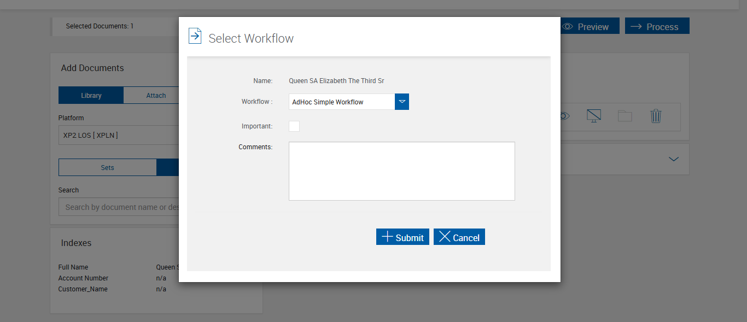Click the trash can delete icon
Image resolution: width=747 pixels, height=322 pixels.
tap(656, 116)
